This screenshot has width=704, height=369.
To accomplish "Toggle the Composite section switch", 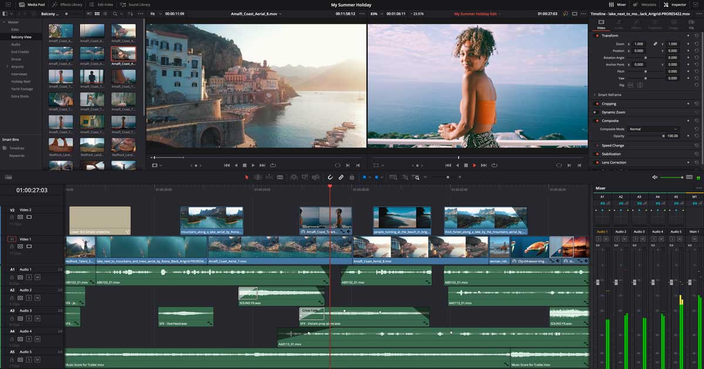I will (x=597, y=121).
